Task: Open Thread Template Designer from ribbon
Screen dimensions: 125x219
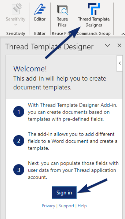Action: coord(94,15)
